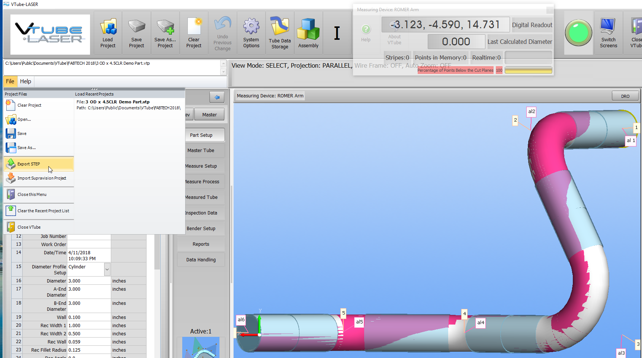Click the Reports button
Screen dimensions: 642x358
click(x=201, y=244)
